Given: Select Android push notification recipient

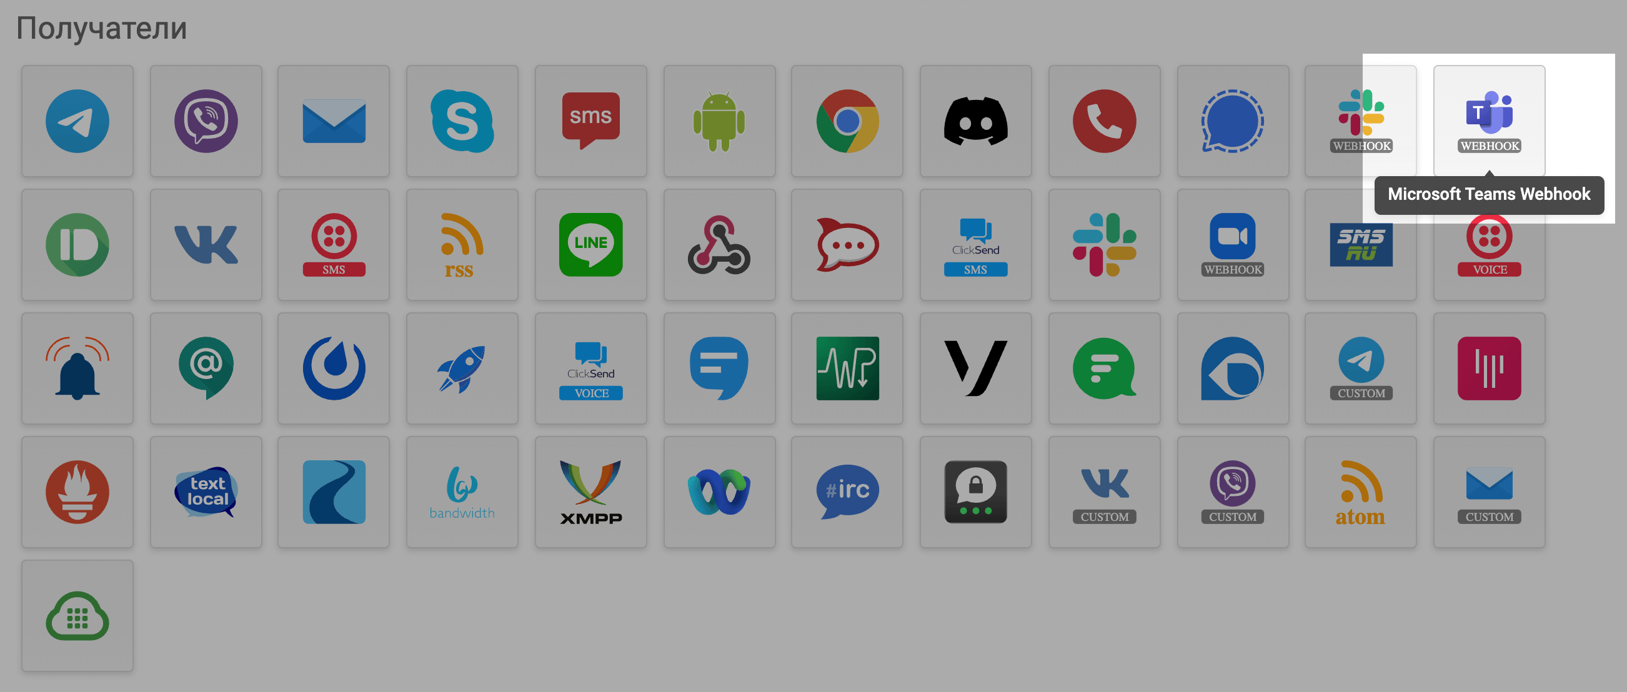Looking at the screenshot, I should pos(720,119).
